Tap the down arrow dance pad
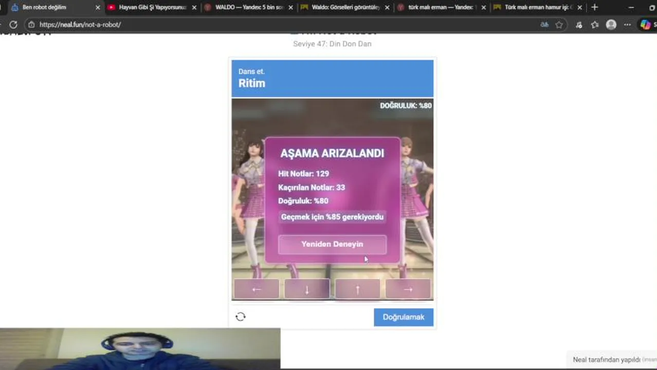The width and height of the screenshot is (657, 370). pos(307,289)
